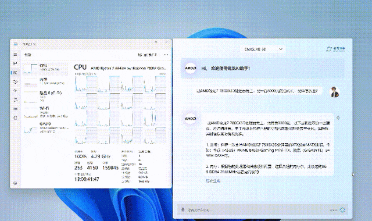The width and height of the screenshot is (372, 221).
Task: Click the brand logo in chat window corner
Action: (x=335, y=49)
